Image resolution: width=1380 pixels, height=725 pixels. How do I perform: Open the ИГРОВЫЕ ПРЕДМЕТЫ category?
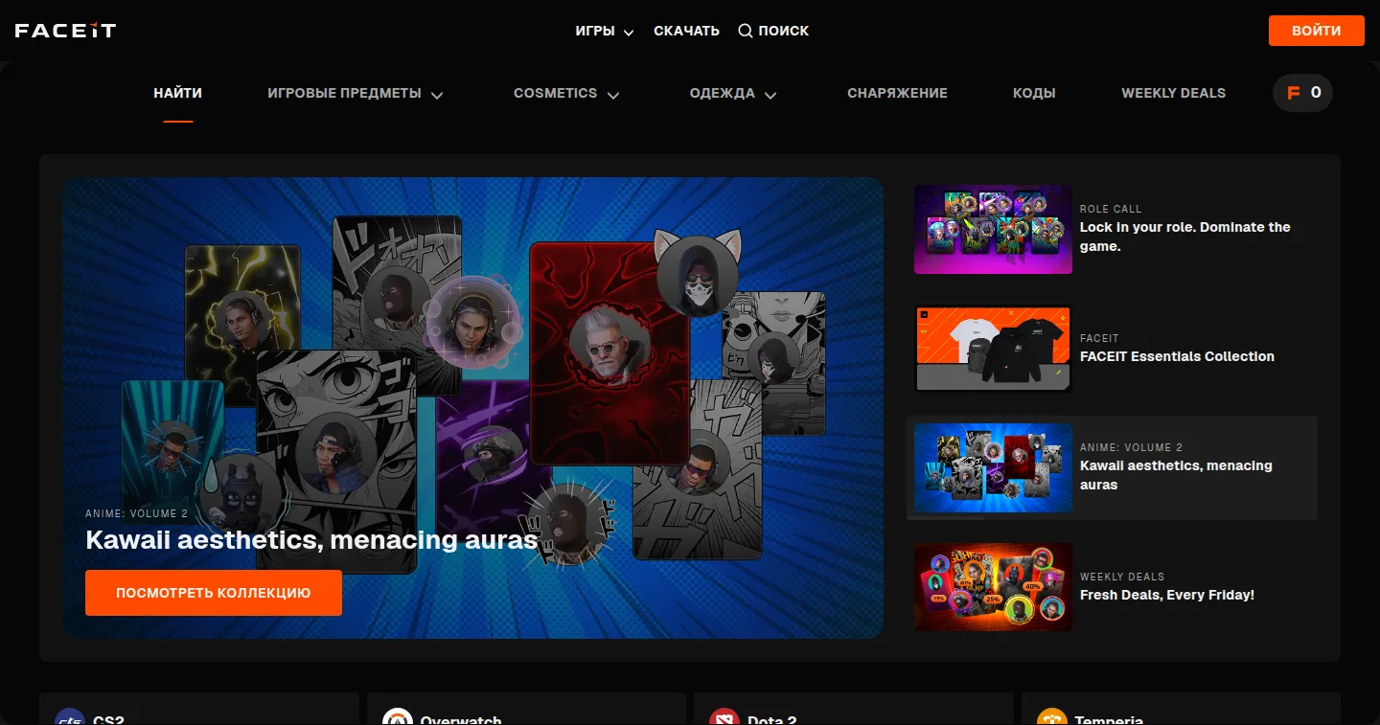[x=355, y=93]
